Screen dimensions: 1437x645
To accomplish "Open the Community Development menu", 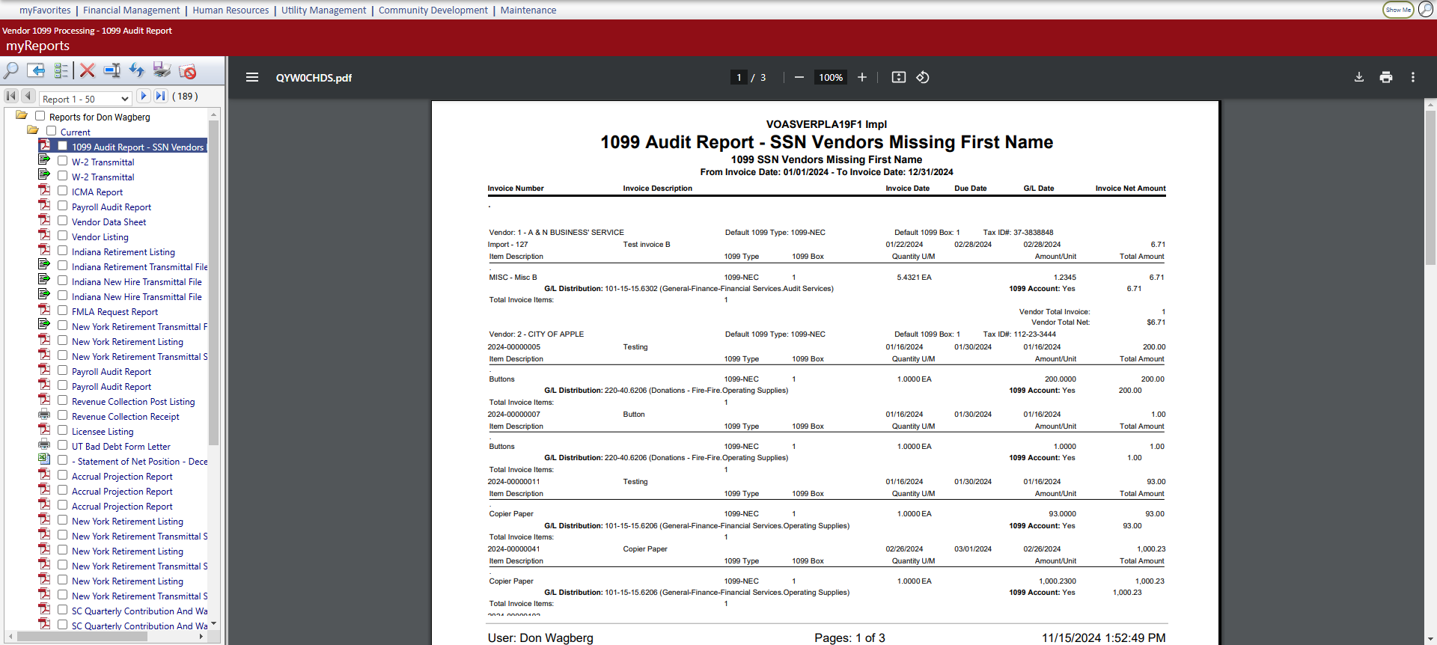I will click(433, 10).
